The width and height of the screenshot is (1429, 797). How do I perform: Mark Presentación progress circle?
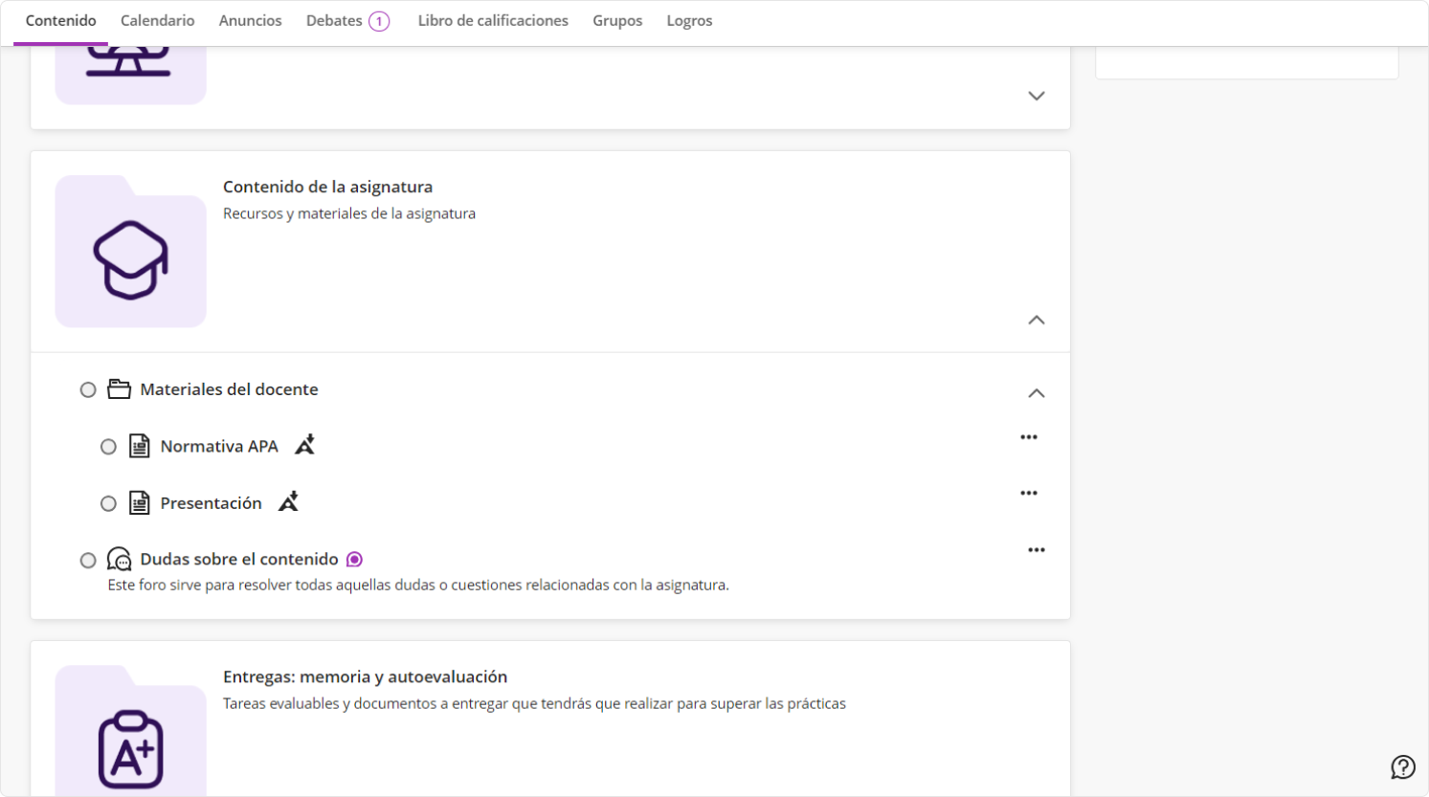point(108,503)
